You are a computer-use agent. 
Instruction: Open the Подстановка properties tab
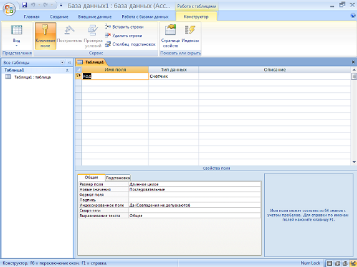pos(118,178)
